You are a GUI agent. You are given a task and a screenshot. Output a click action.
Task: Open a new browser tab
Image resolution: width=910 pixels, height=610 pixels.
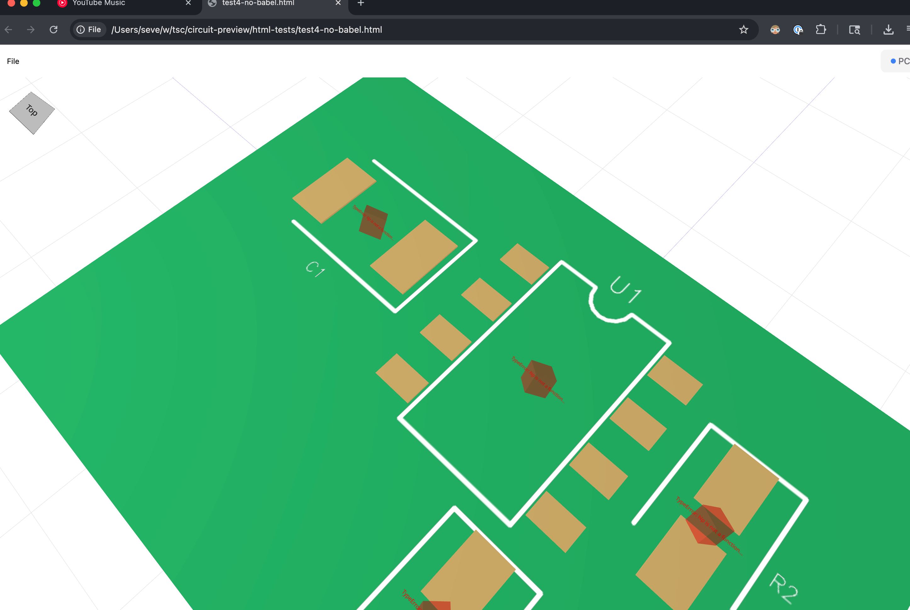(361, 3)
